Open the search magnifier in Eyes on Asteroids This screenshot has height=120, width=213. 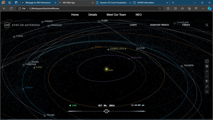coord(207,25)
